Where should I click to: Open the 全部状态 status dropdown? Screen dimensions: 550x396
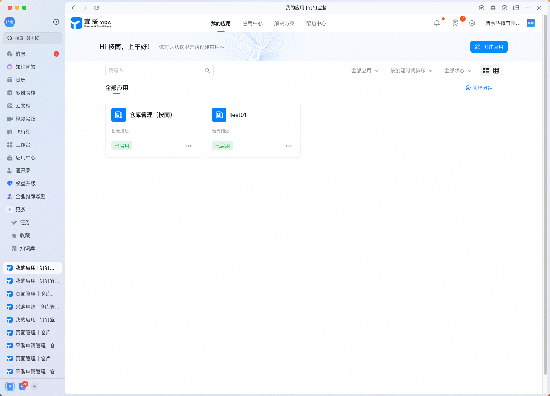click(x=458, y=71)
